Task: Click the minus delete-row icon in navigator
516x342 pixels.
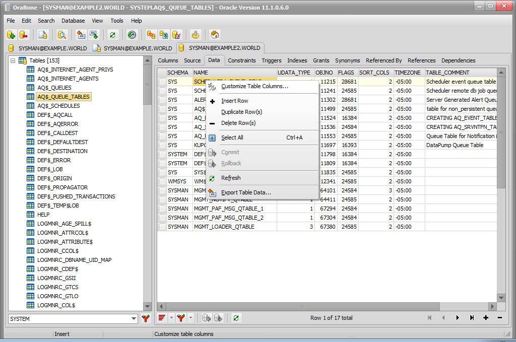Action: coord(499,318)
